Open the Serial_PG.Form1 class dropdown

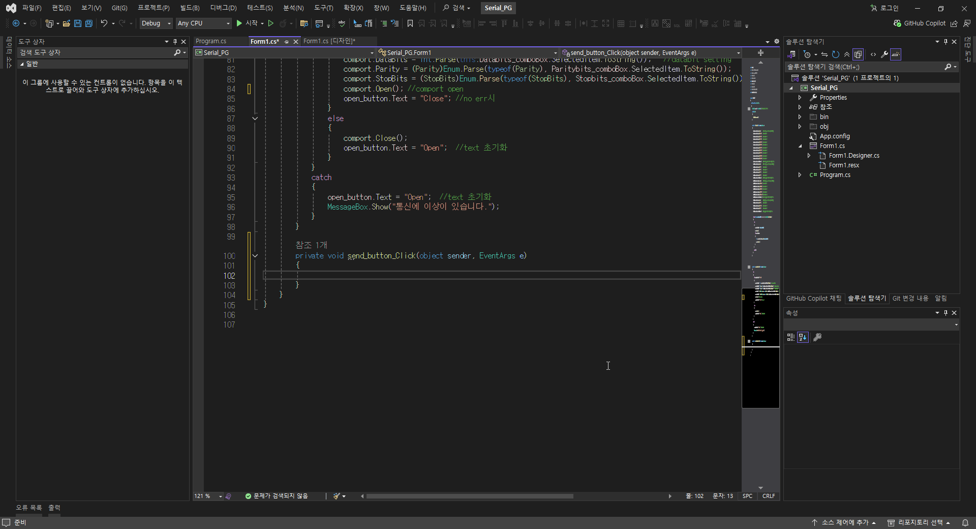(468, 53)
